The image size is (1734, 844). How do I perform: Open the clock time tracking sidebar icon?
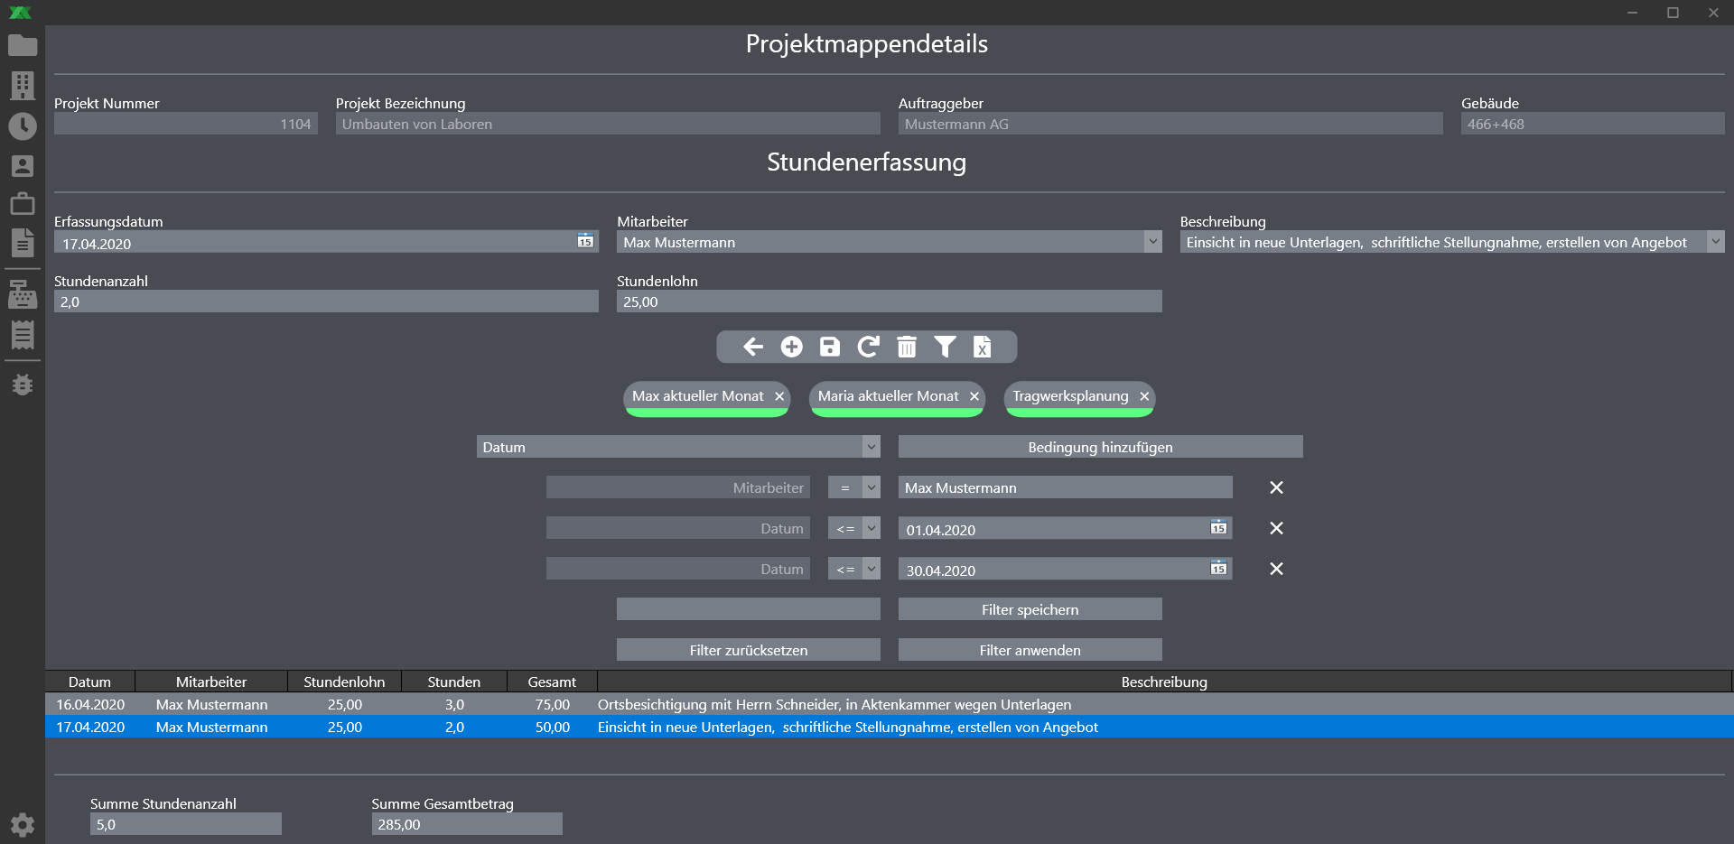tap(23, 126)
